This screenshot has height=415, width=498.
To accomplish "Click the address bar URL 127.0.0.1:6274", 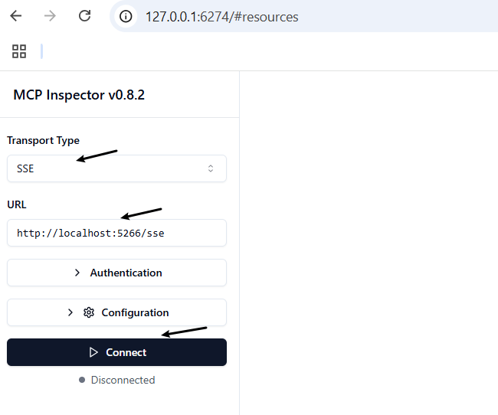I will [x=221, y=17].
